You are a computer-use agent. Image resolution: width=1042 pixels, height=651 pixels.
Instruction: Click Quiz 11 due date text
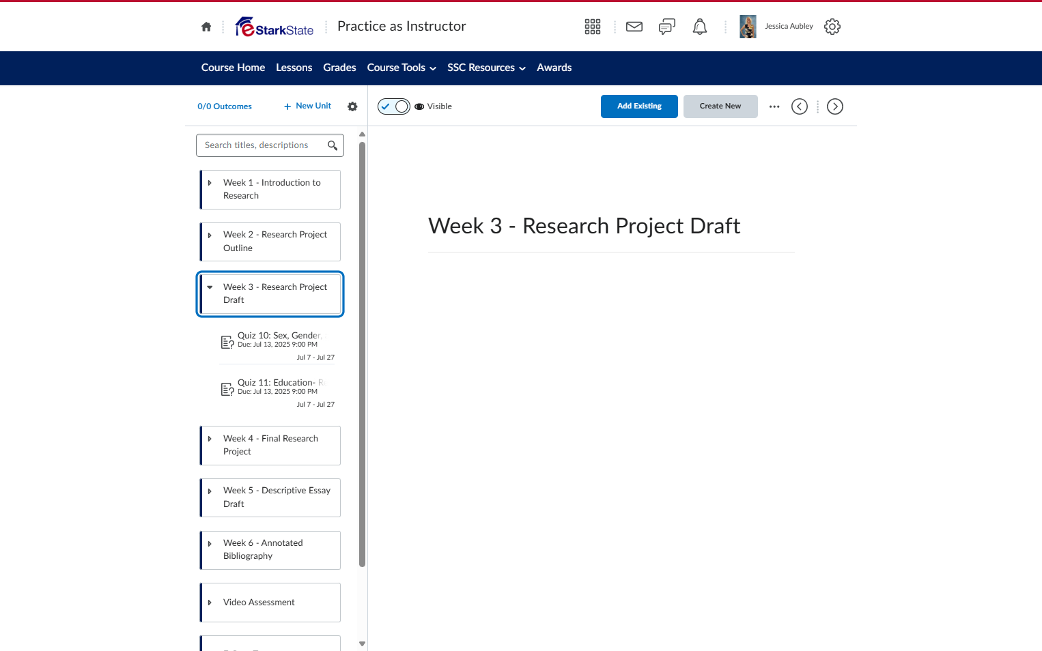point(277,392)
